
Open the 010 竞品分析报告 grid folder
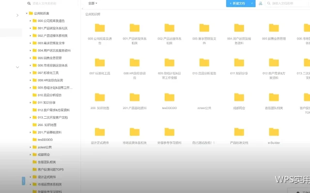point(204,62)
